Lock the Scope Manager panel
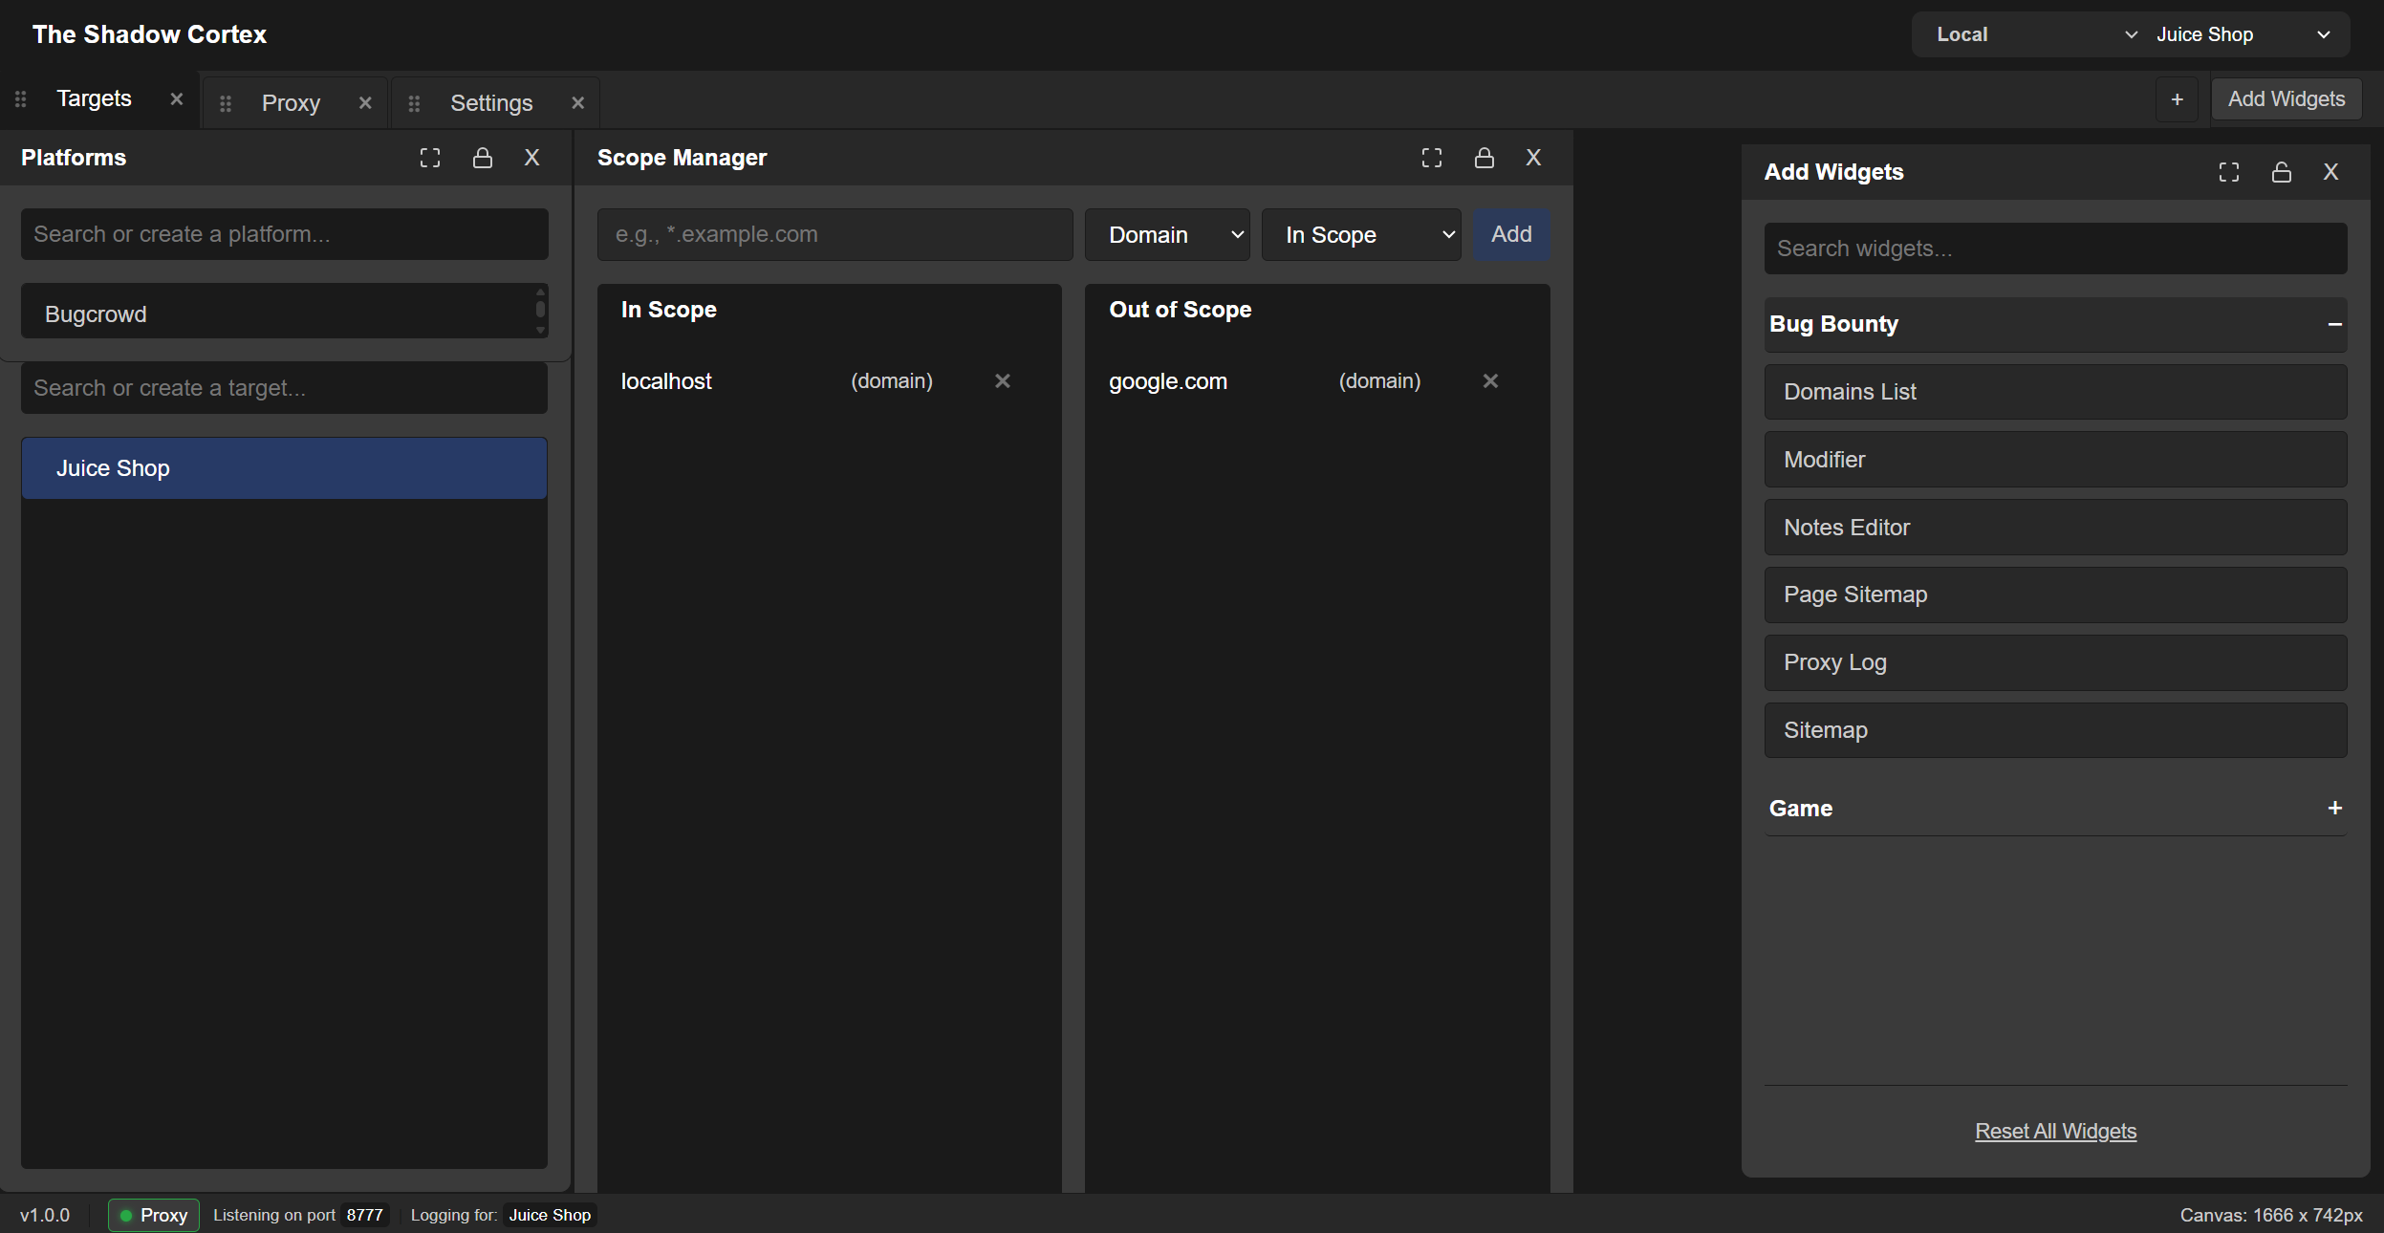Image resolution: width=2384 pixels, height=1233 pixels. tap(1483, 158)
